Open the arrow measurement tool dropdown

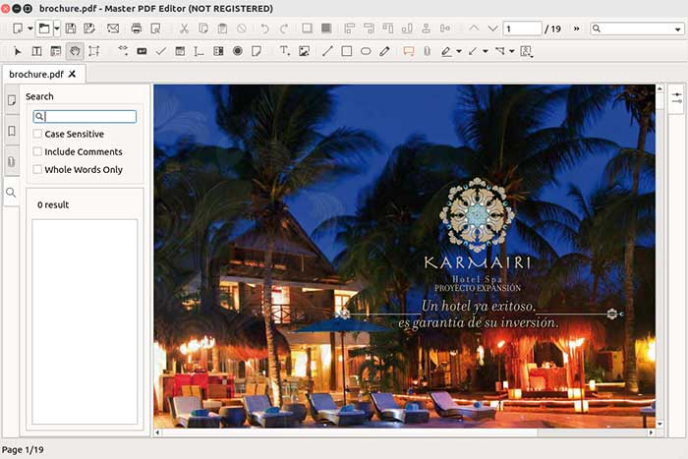[486, 51]
